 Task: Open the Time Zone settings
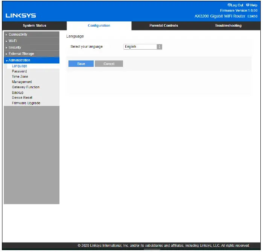pyautogui.click(x=20, y=77)
